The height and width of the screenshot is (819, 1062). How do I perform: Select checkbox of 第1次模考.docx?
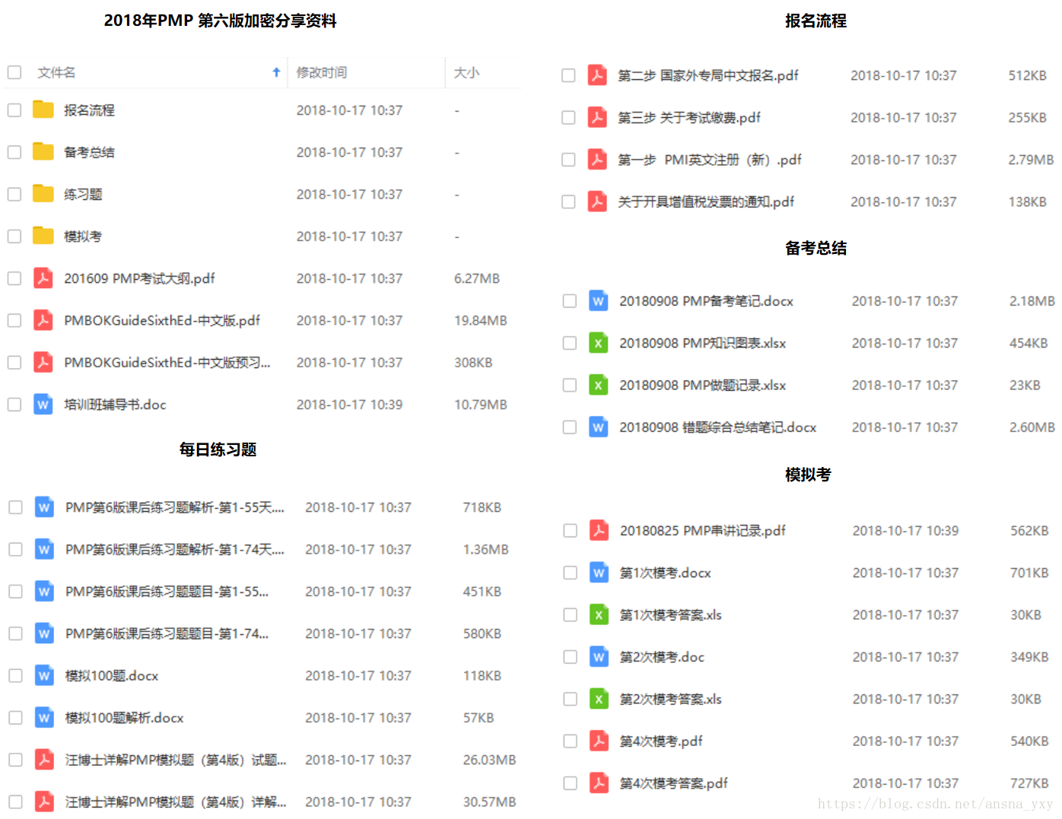coord(571,573)
